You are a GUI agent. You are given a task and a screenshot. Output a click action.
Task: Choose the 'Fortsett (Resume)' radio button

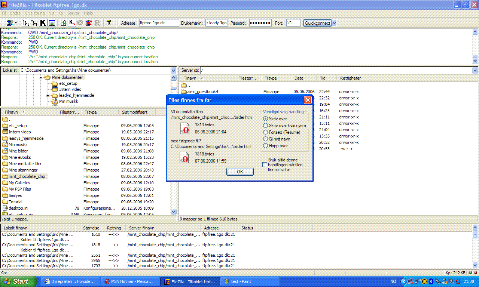tap(266, 132)
